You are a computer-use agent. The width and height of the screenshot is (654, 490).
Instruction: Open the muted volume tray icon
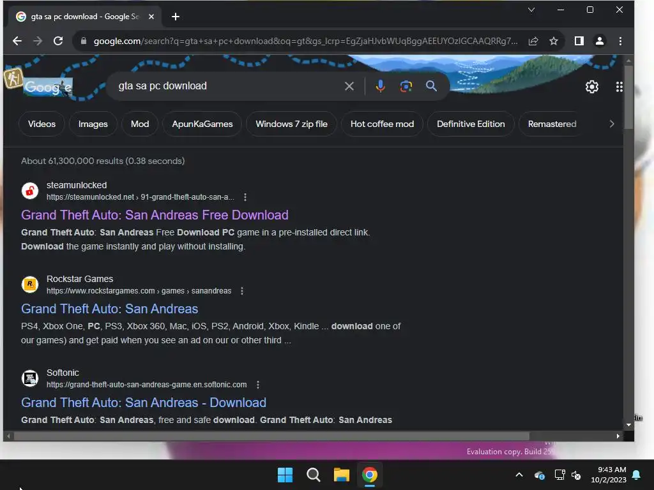(x=576, y=475)
